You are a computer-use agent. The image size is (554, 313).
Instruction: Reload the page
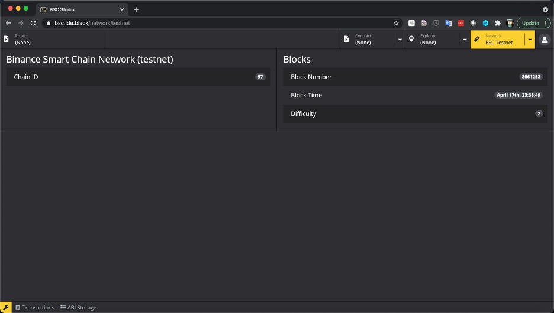[x=33, y=23]
